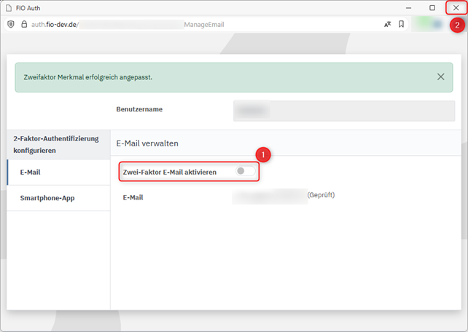The width and height of the screenshot is (468, 332).
Task: Click the translate page icon
Action: pos(387,24)
